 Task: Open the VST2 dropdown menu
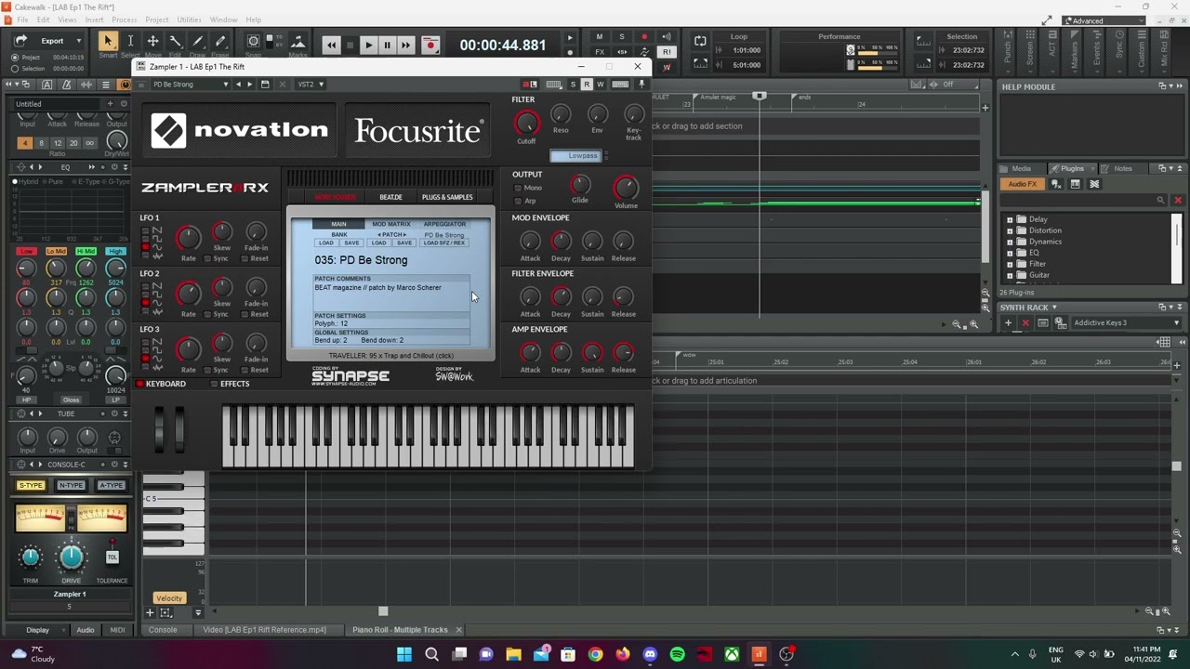311,85
